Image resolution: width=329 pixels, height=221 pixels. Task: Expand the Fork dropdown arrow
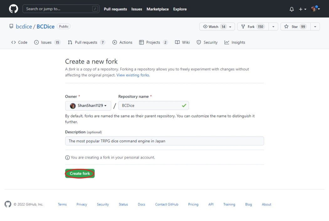pyautogui.click(x=273, y=27)
